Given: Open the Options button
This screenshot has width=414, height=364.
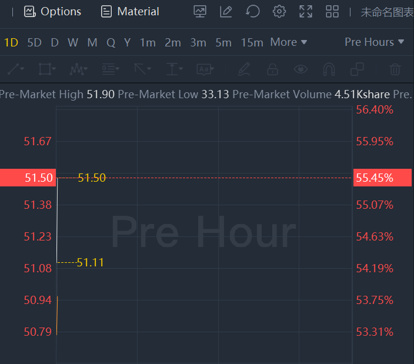Looking at the screenshot, I should pyautogui.click(x=52, y=12).
